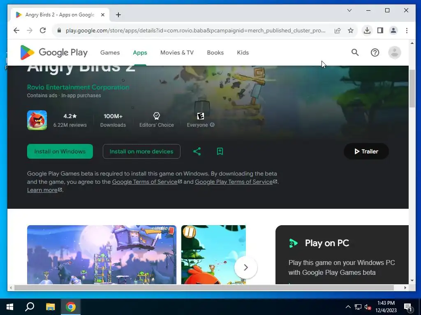Switch to the Games section

[x=110, y=52]
